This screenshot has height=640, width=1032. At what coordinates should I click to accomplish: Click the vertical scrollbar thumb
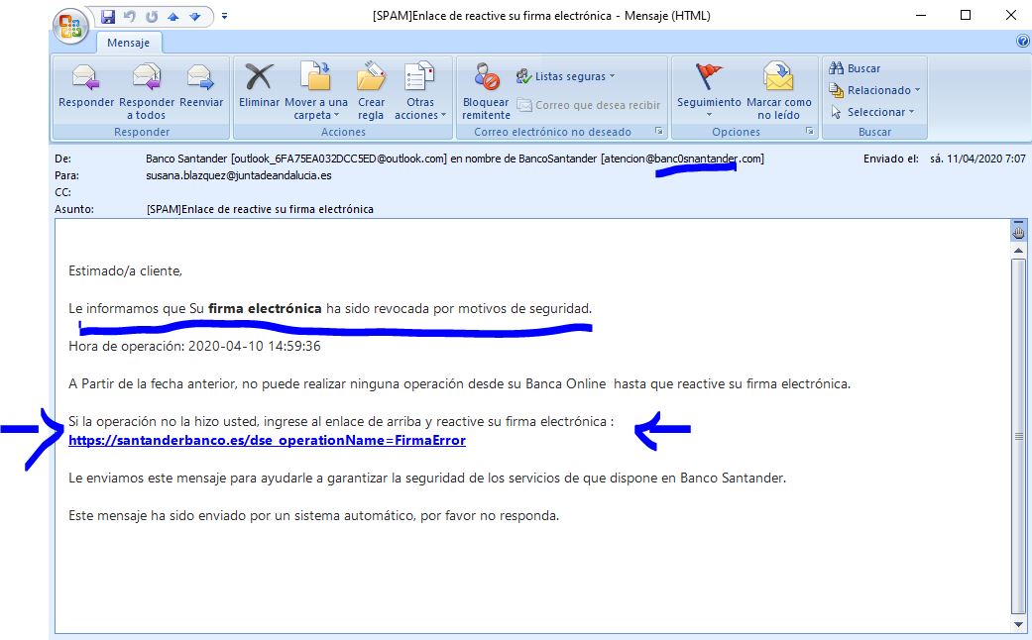click(x=1019, y=436)
